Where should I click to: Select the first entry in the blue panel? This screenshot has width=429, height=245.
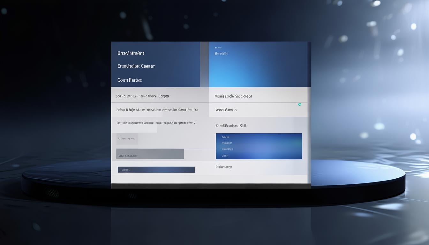225,137
